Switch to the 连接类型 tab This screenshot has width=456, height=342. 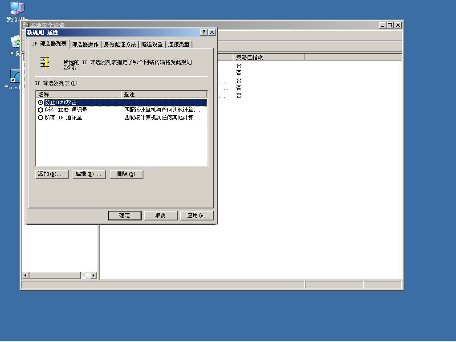tap(179, 45)
